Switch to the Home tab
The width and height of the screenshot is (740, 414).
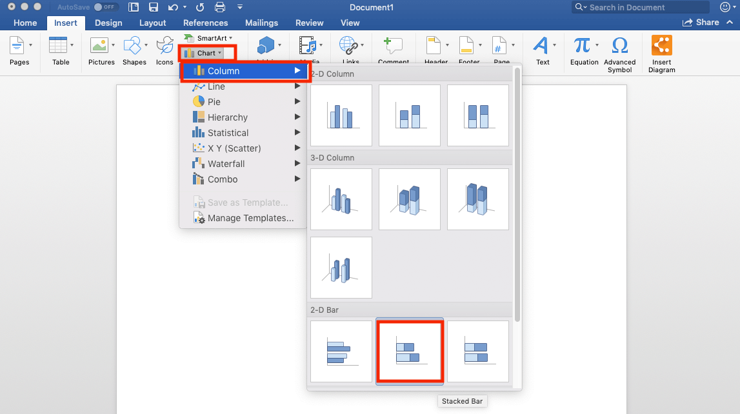[25, 23]
